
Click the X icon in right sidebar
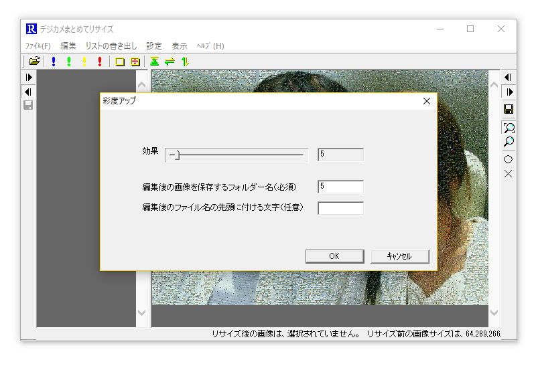pos(509,174)
